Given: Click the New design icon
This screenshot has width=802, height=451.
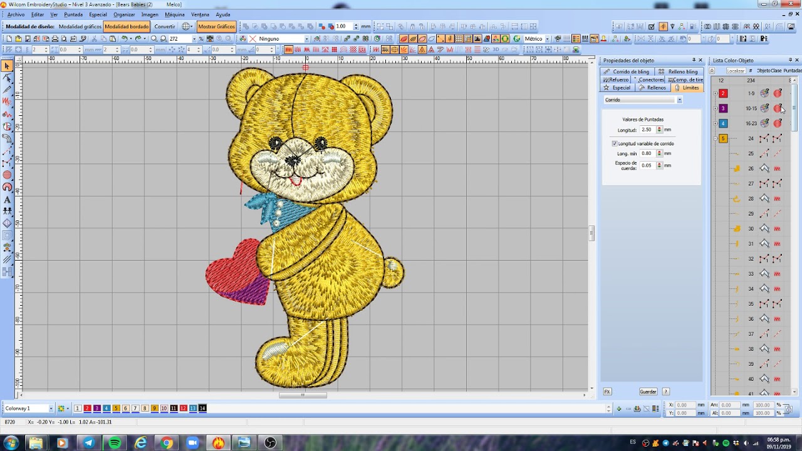Looking at the screenshot, I should (9, 39).
